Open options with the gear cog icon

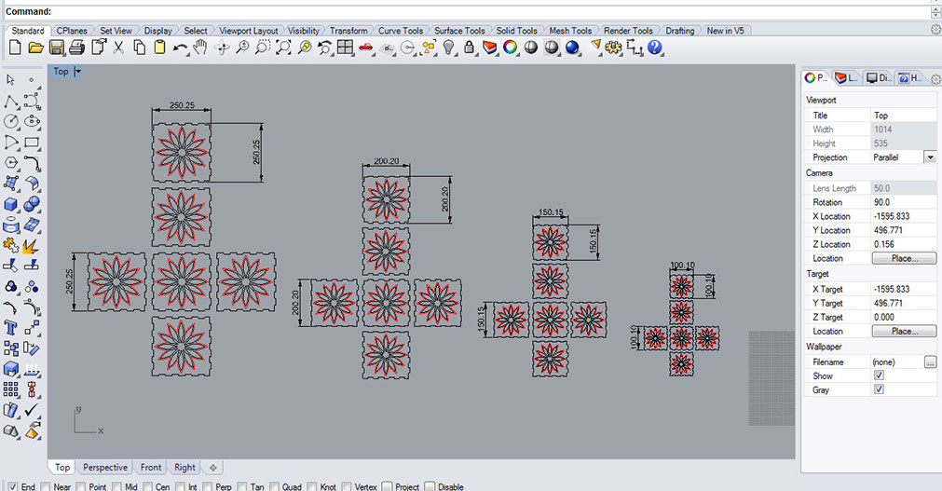[x=613, y=48]
